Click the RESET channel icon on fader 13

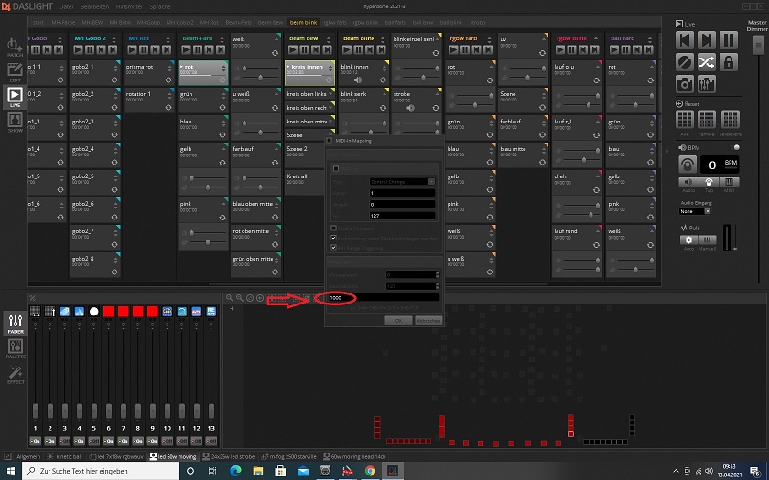(211, 311)
